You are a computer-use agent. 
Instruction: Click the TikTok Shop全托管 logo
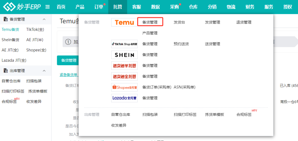(124, 44)
